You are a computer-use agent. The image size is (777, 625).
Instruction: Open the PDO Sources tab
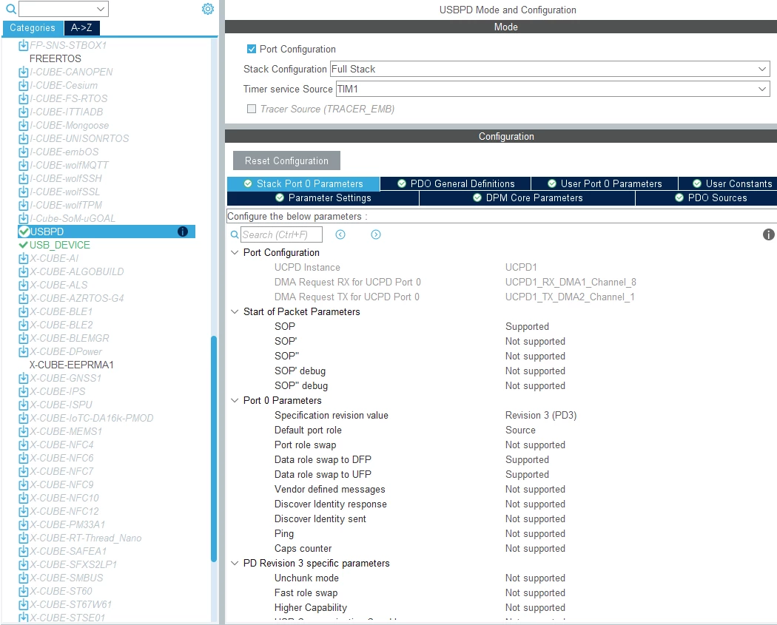tap(706, 197)
